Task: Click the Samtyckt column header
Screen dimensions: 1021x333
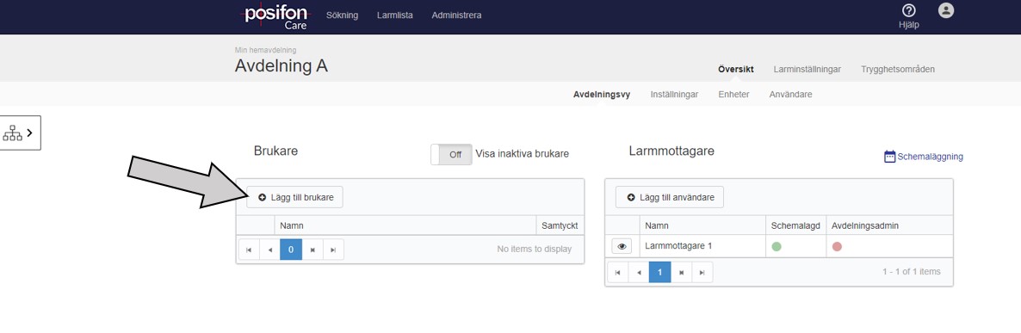Action: coord(560,225)
